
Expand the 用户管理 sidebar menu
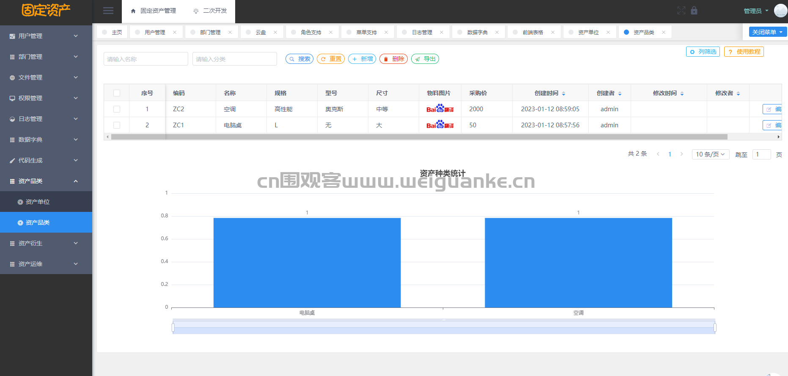click(x=46, y=36)
